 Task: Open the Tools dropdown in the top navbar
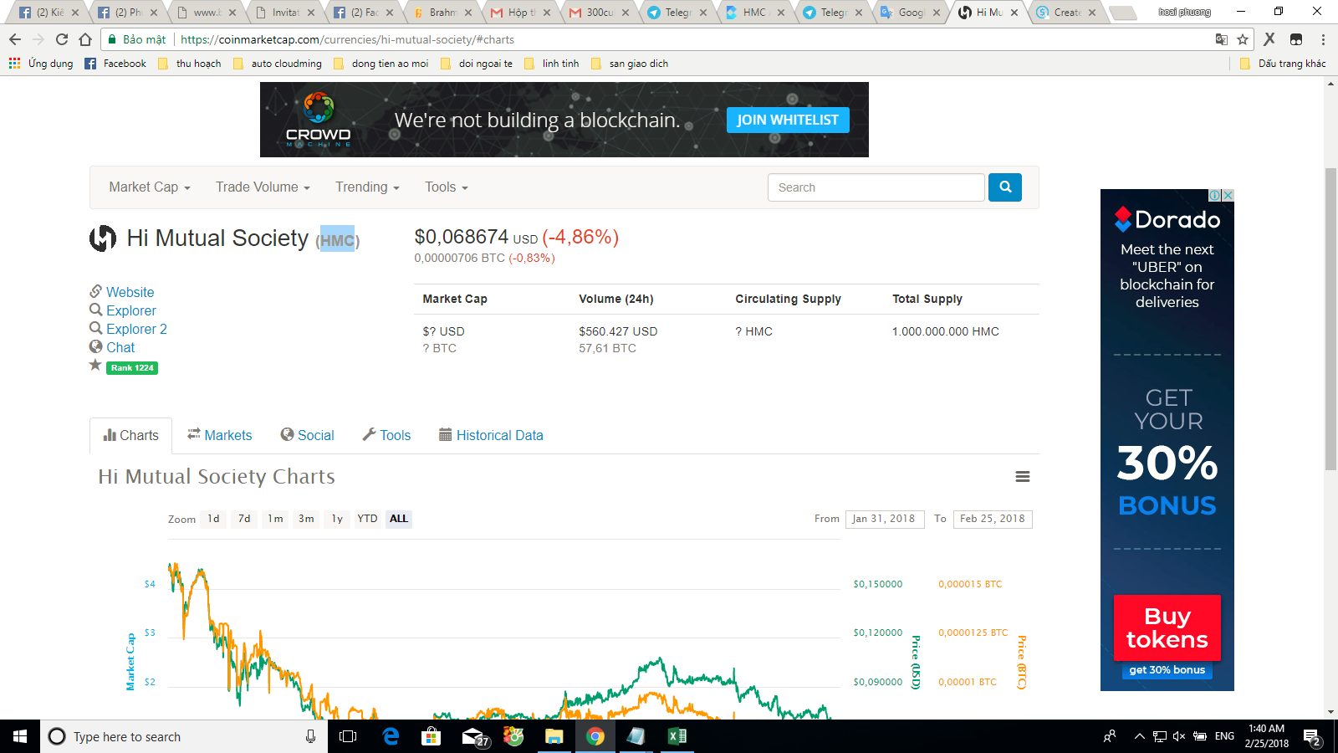coord(447,187)
